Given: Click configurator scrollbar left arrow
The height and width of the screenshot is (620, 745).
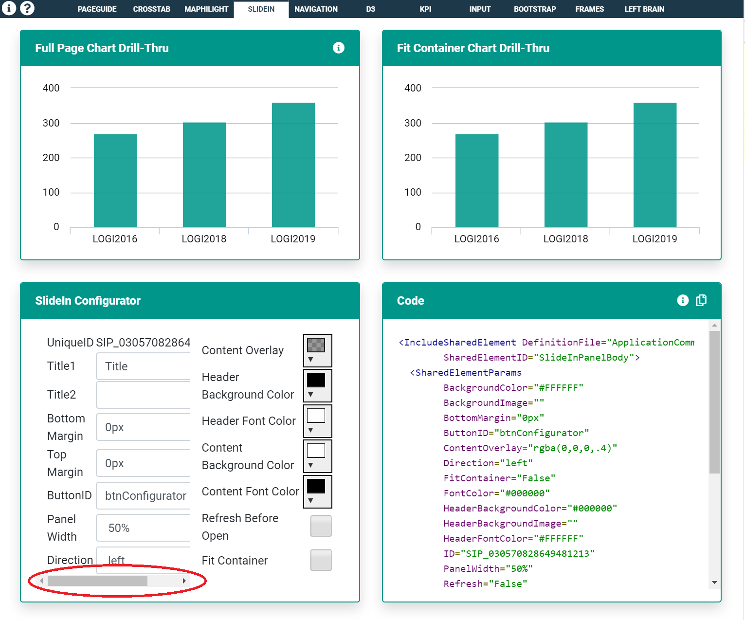Looking at the screenshot, I should (42, 581).
